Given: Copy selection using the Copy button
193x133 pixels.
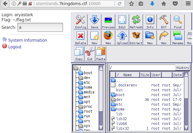Looking at the screenshot, I should [x=79, y=54].
